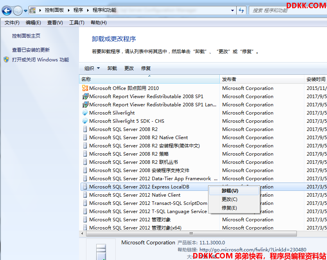The width and height of the screenshot is (327, 260).
Task: Click icon of SQL Server 2008 R2 安装程序(简体中文)
Action: point(85,145)
